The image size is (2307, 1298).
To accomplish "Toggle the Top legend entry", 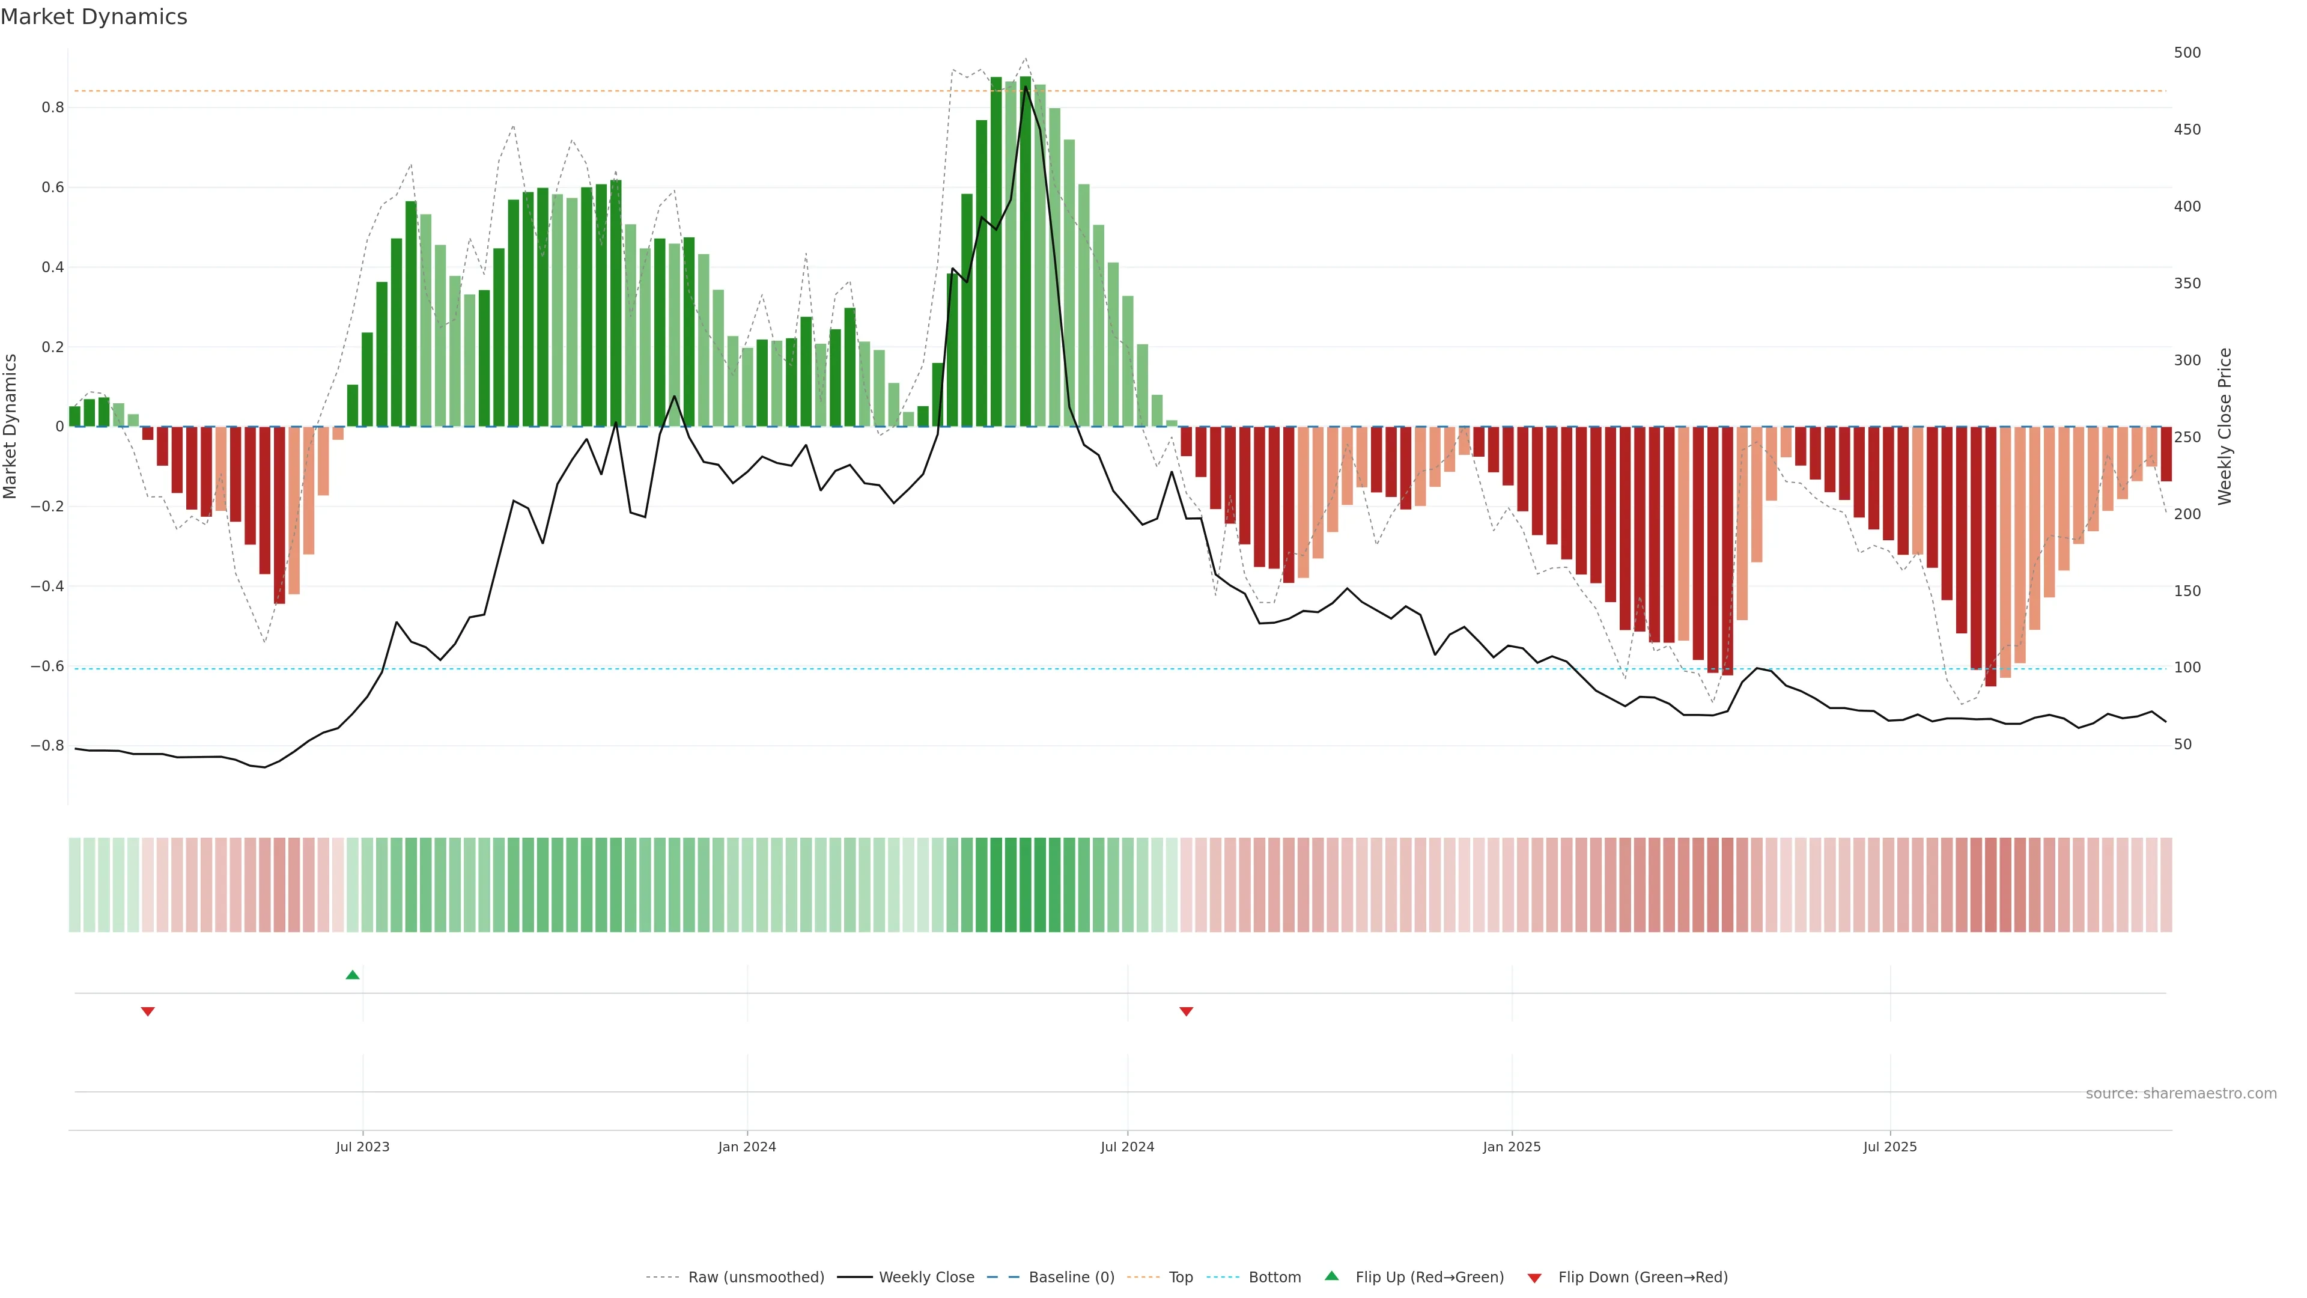I will (x=1181, y=1278).
